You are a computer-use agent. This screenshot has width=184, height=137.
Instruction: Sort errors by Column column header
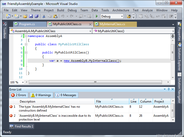[146, 102]
